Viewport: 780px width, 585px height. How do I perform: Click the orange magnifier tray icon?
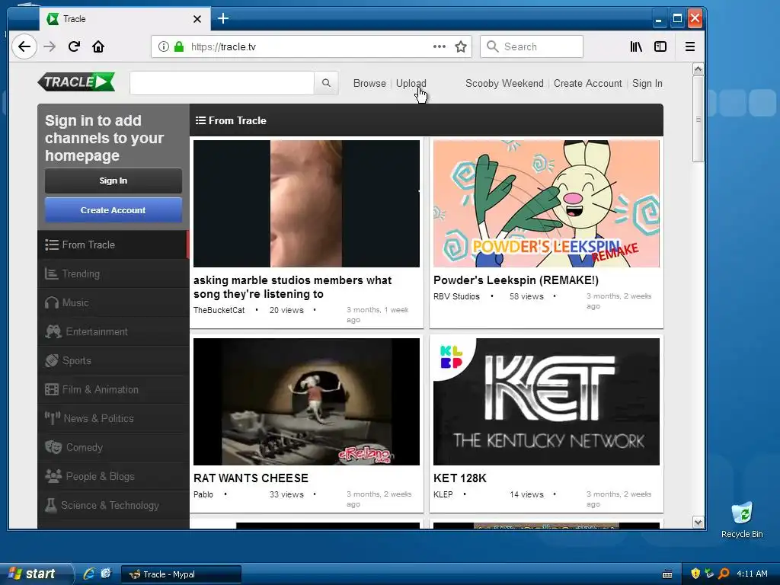[724, 574]
